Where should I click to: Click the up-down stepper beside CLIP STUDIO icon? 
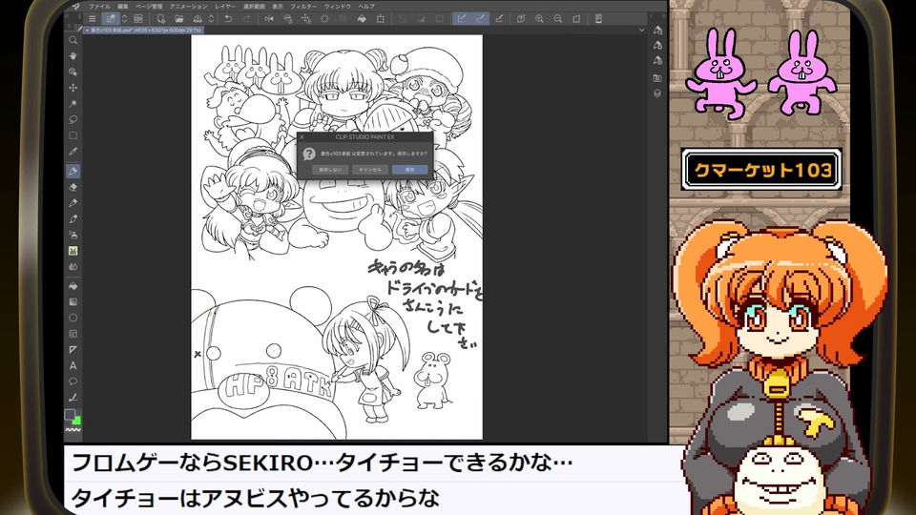click(x=124, y=19)
